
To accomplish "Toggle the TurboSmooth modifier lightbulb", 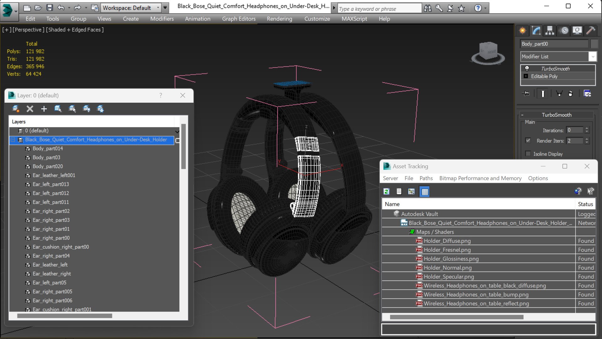I will (527, 68).
